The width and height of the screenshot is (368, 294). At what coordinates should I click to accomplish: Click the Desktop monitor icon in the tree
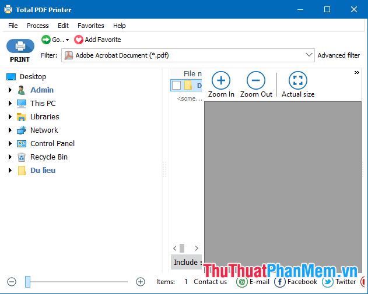point(11,77)
